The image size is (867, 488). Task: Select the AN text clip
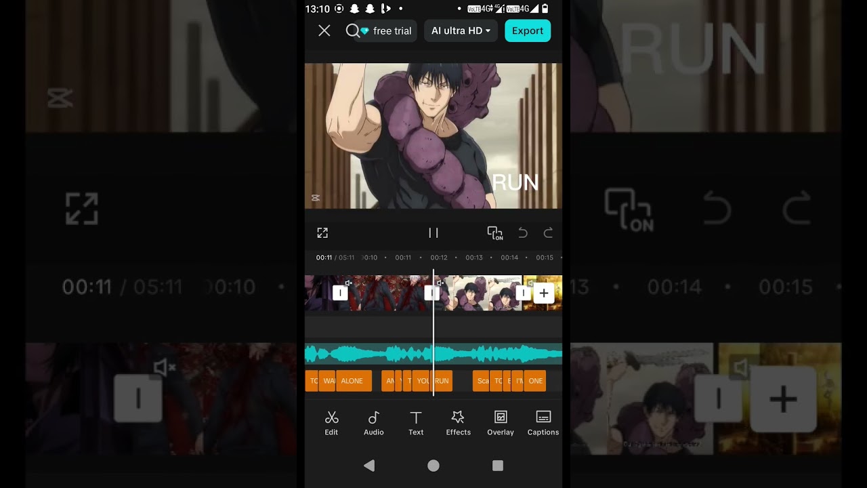pyautogui.click(x=388, y=381)
